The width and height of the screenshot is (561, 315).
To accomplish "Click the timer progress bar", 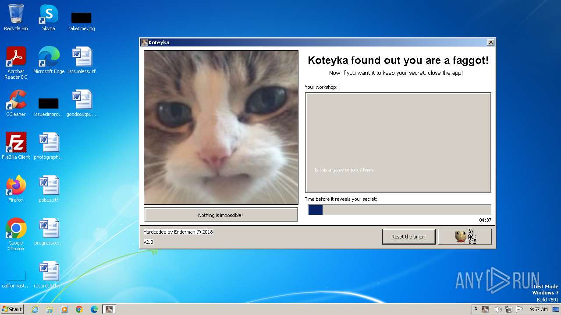I will 399,210.
